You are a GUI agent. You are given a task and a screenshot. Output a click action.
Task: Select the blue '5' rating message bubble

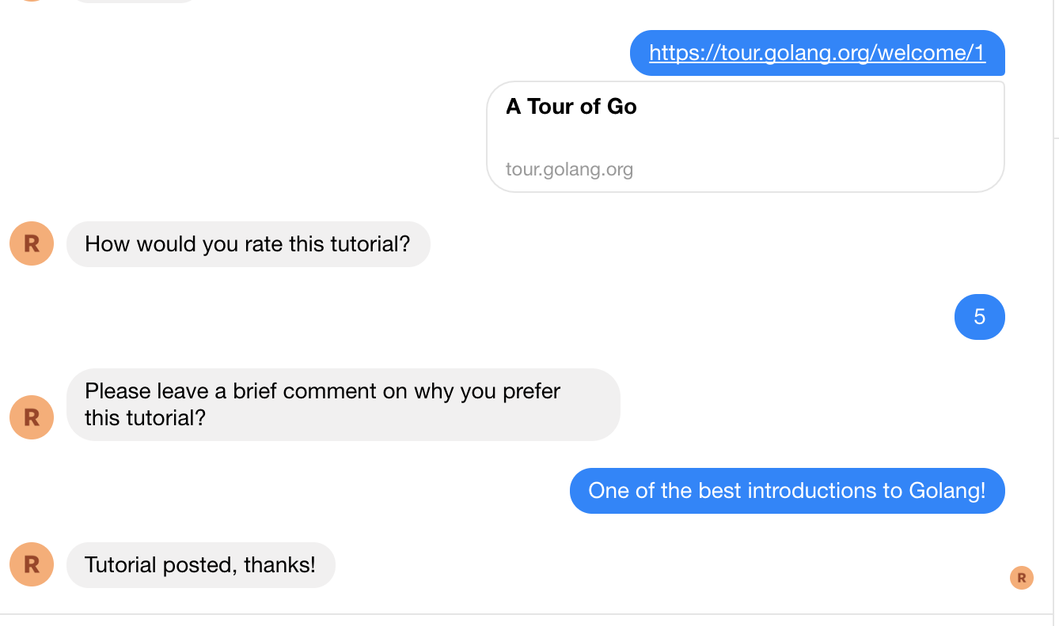[x=979, y=317]
